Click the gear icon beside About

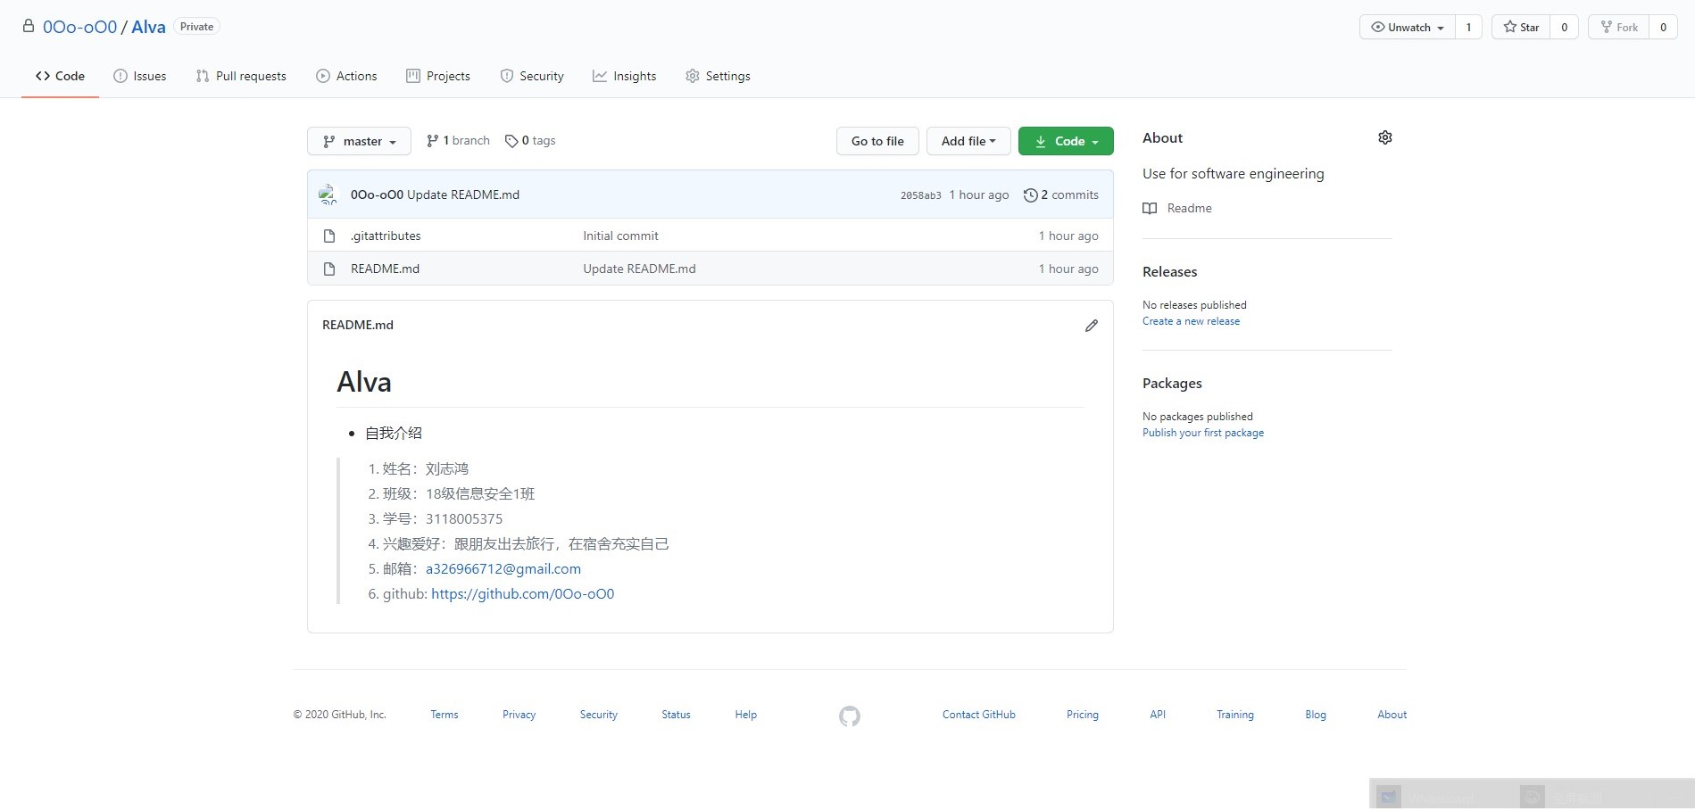(x=1384, y=137)
